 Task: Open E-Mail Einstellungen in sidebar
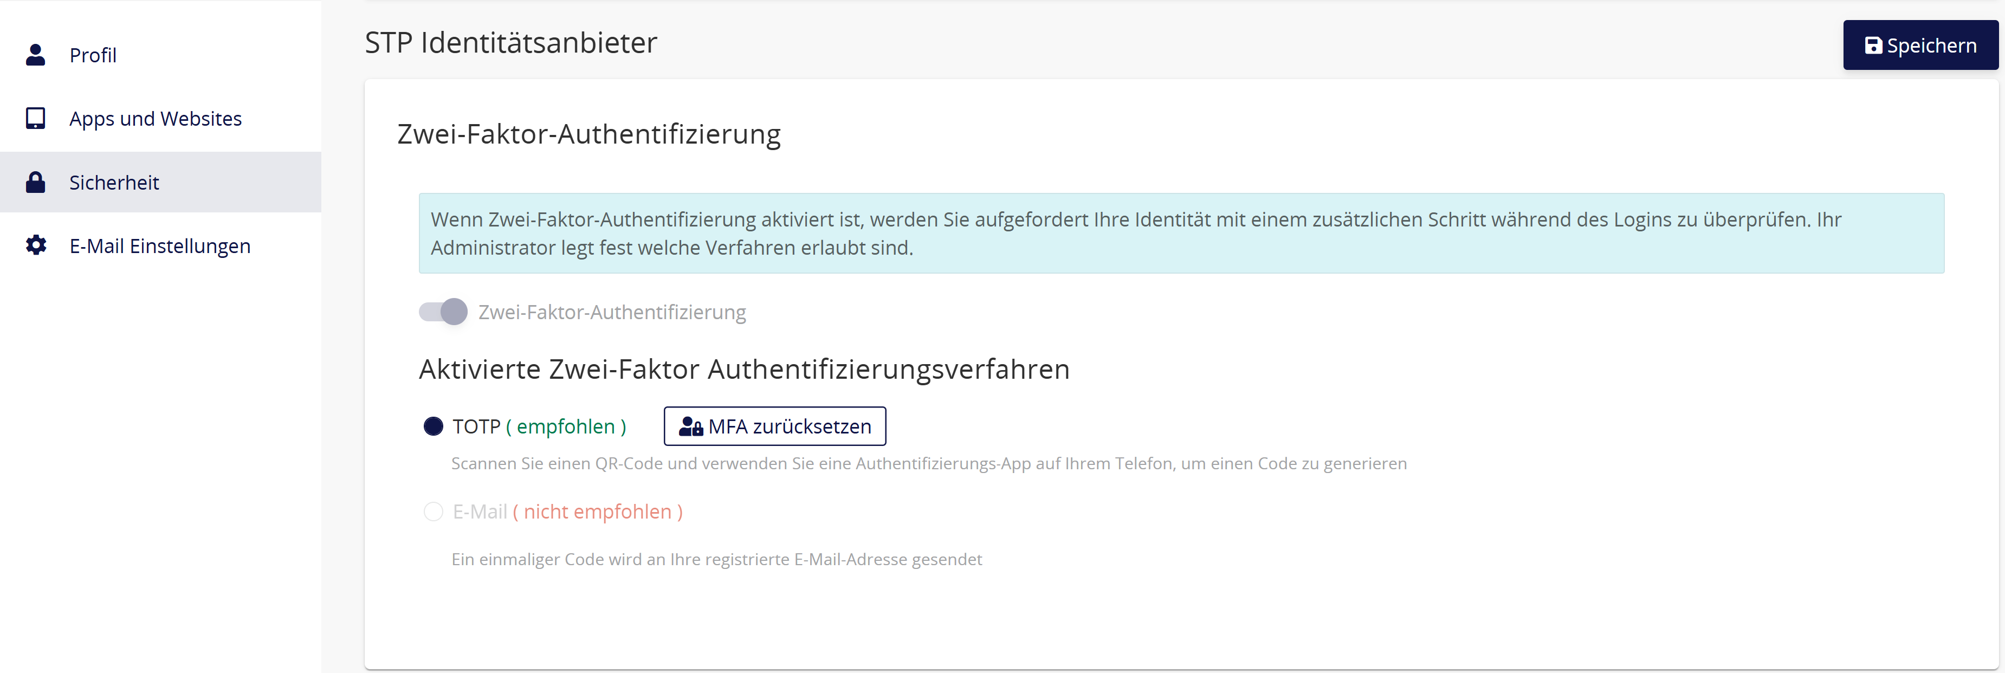pyautogui.click(x=160, y=246)
